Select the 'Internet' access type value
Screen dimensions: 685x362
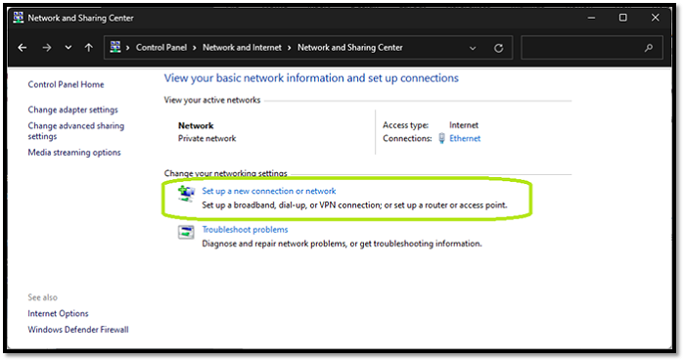click(x=464, y=125)
